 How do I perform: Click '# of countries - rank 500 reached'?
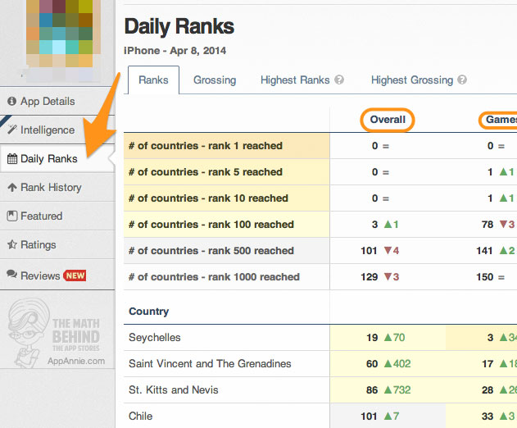pyautogui.click(x=211, y=251)
